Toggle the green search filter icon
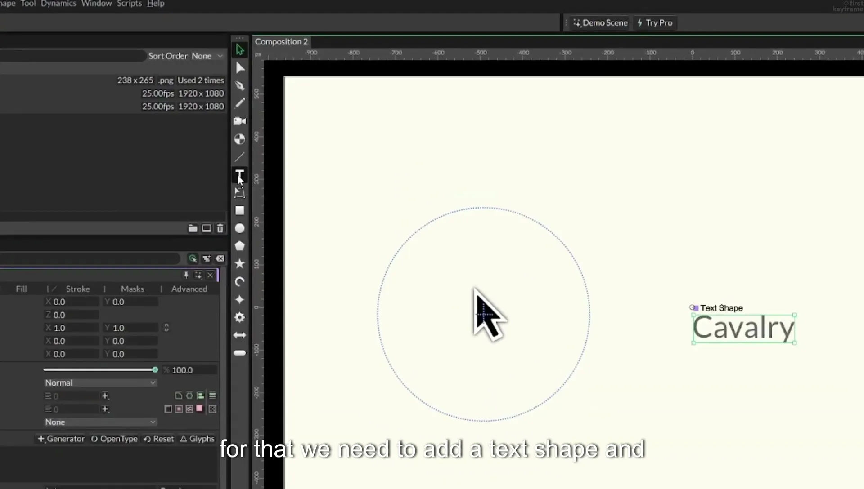864x489 pixels. tap(193, 258)
